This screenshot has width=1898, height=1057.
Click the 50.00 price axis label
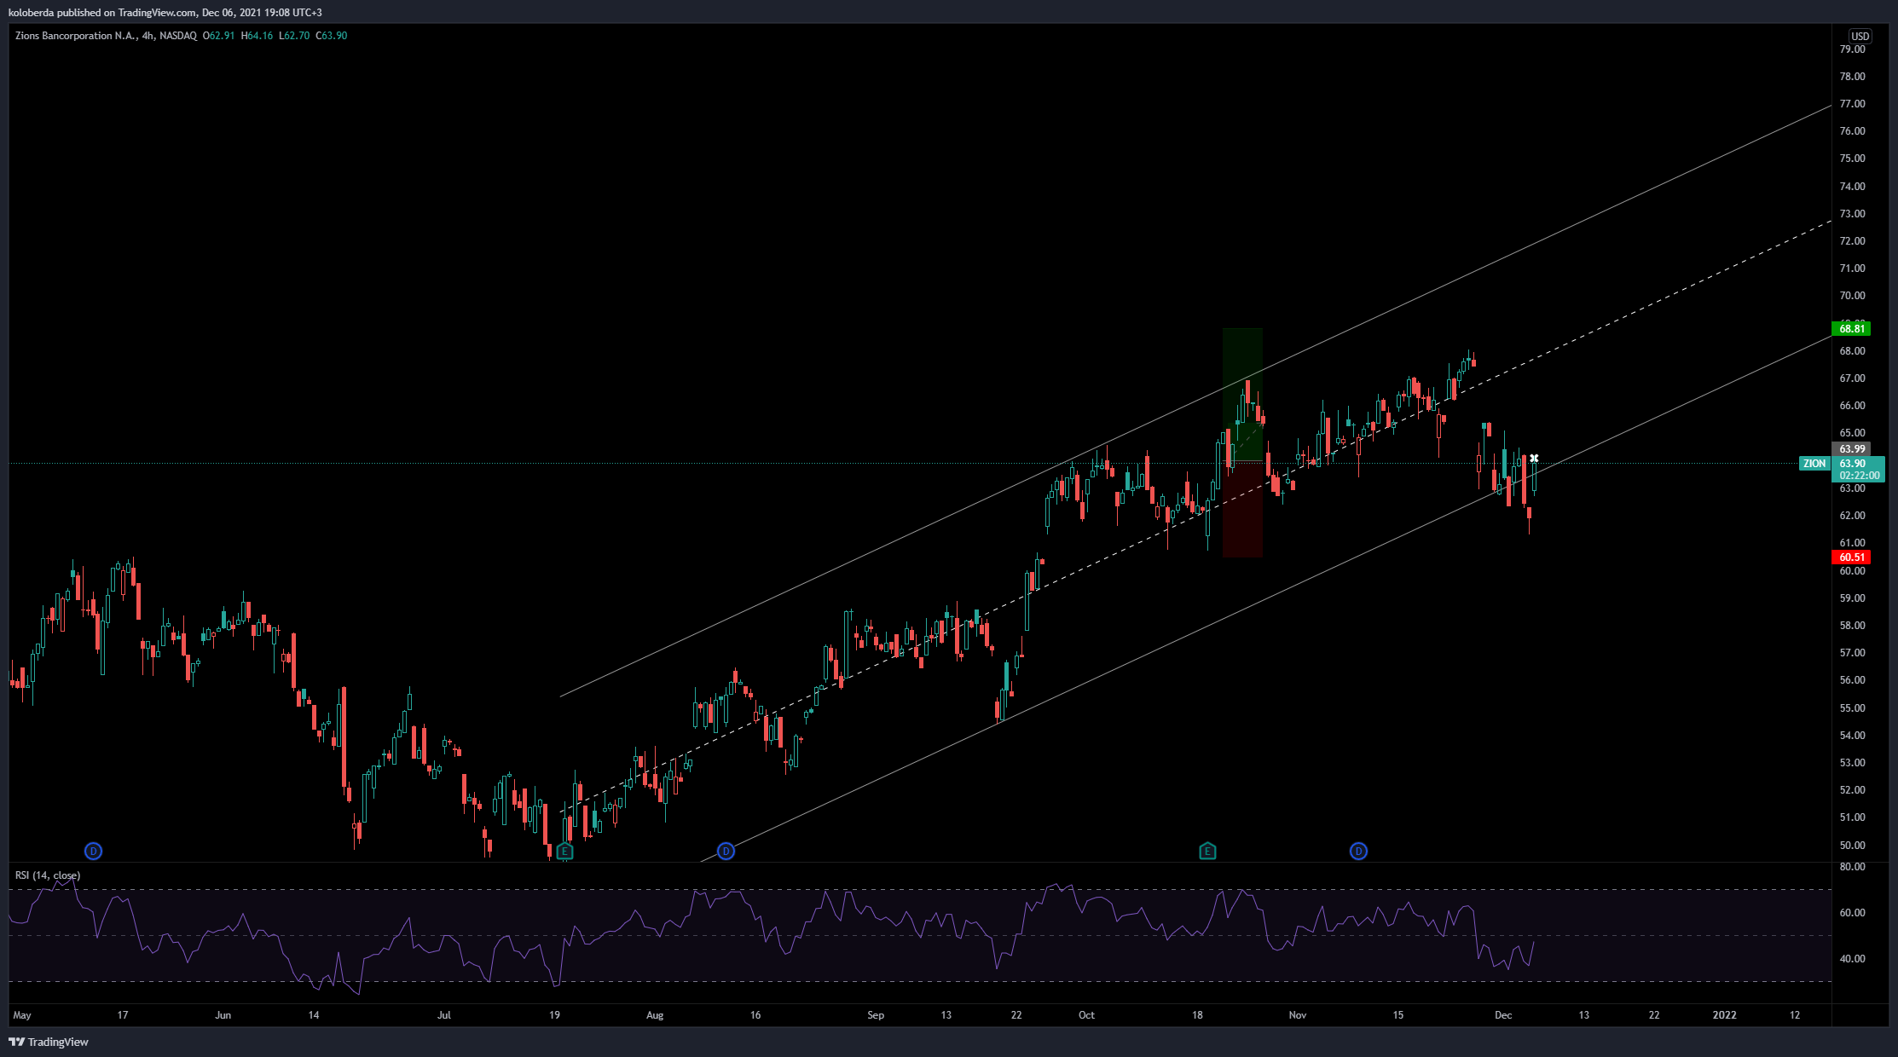tap(1852, 845)
